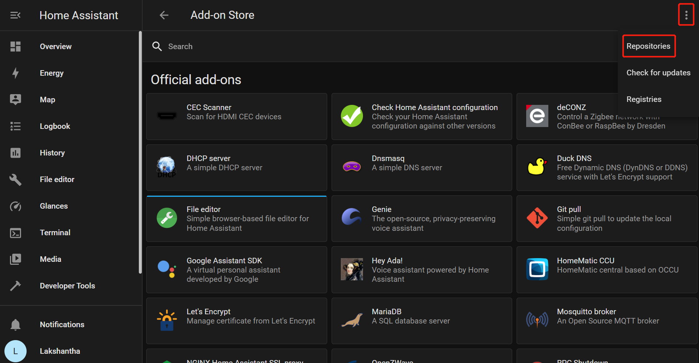Click the Git pull red diamond icon
The image size is (699, 363).
click(x=537, y=218)
